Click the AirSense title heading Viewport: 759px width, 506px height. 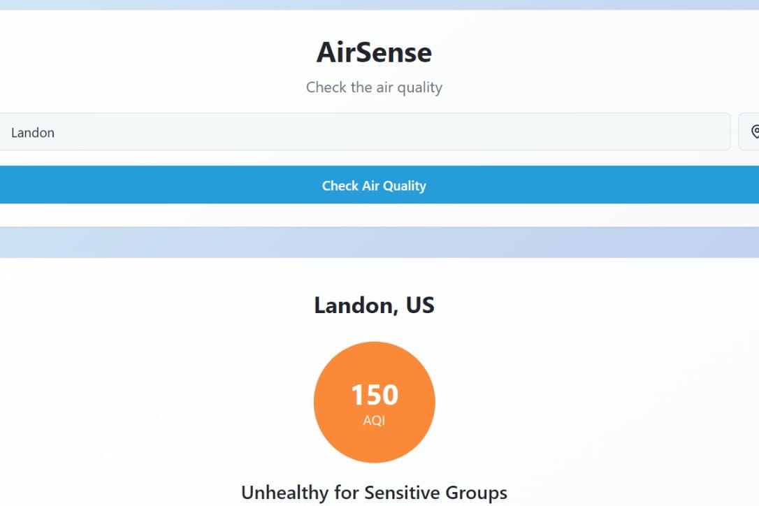pos(374,52)
